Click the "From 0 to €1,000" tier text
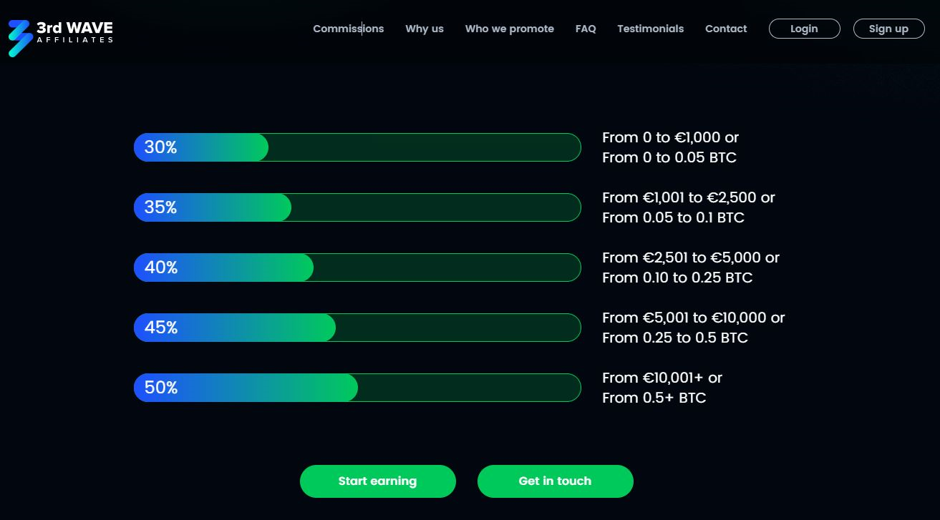940x520 pixels. 670,137
